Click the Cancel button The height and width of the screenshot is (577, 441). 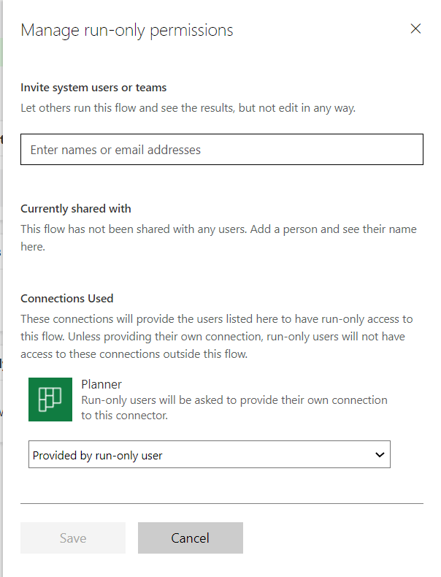point(190,538)
